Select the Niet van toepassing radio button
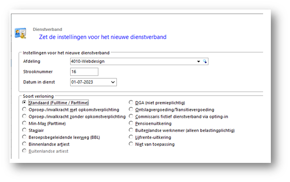290x182 pixels. pyautogui.click(x=131, y=144)
